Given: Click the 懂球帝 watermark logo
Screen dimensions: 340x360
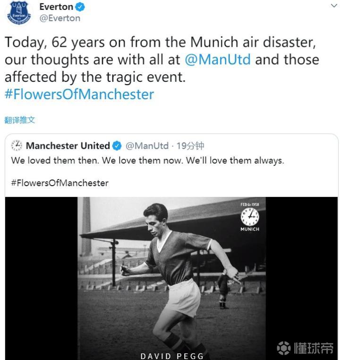Looking at the screenshot, I should pos(305,348).
